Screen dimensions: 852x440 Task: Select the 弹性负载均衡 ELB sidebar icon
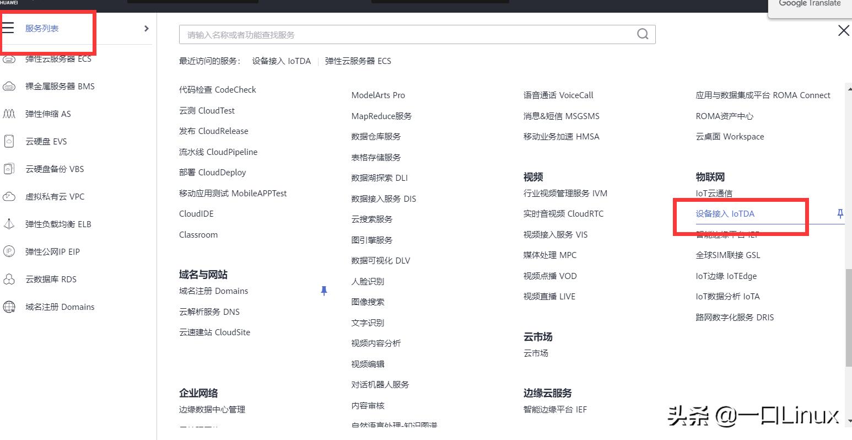tap(9, 224)
